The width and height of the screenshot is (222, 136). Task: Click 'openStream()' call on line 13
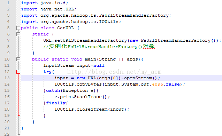tap(140, 78)
